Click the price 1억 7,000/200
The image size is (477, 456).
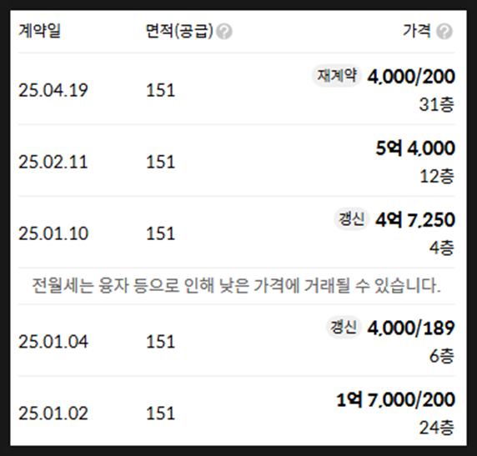click(395, 399)
